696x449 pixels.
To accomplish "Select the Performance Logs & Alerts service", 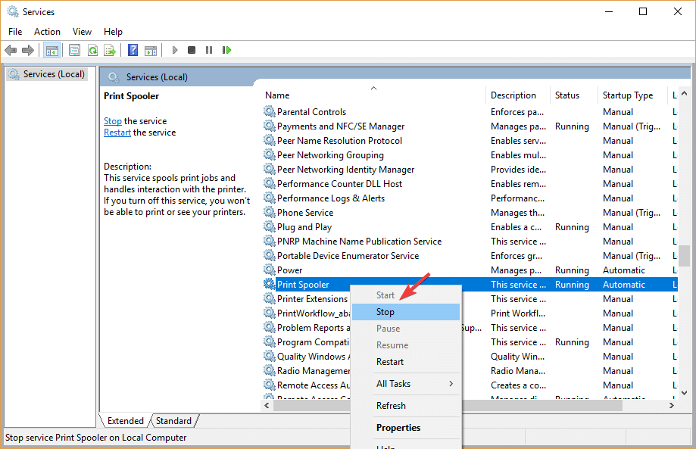I will pyautogui.click(x=331, y=198).
